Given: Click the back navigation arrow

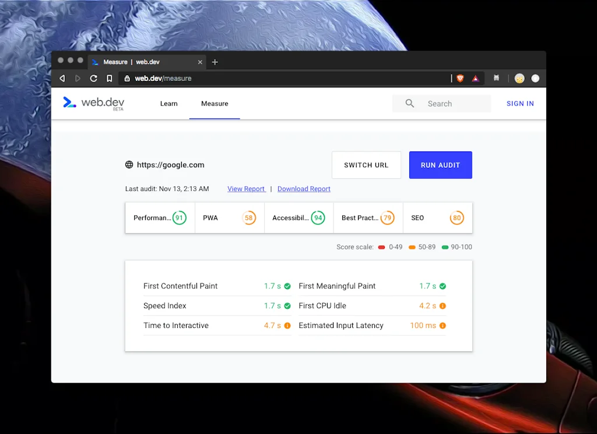Looking at the screenshot, I should pos(62,78).
